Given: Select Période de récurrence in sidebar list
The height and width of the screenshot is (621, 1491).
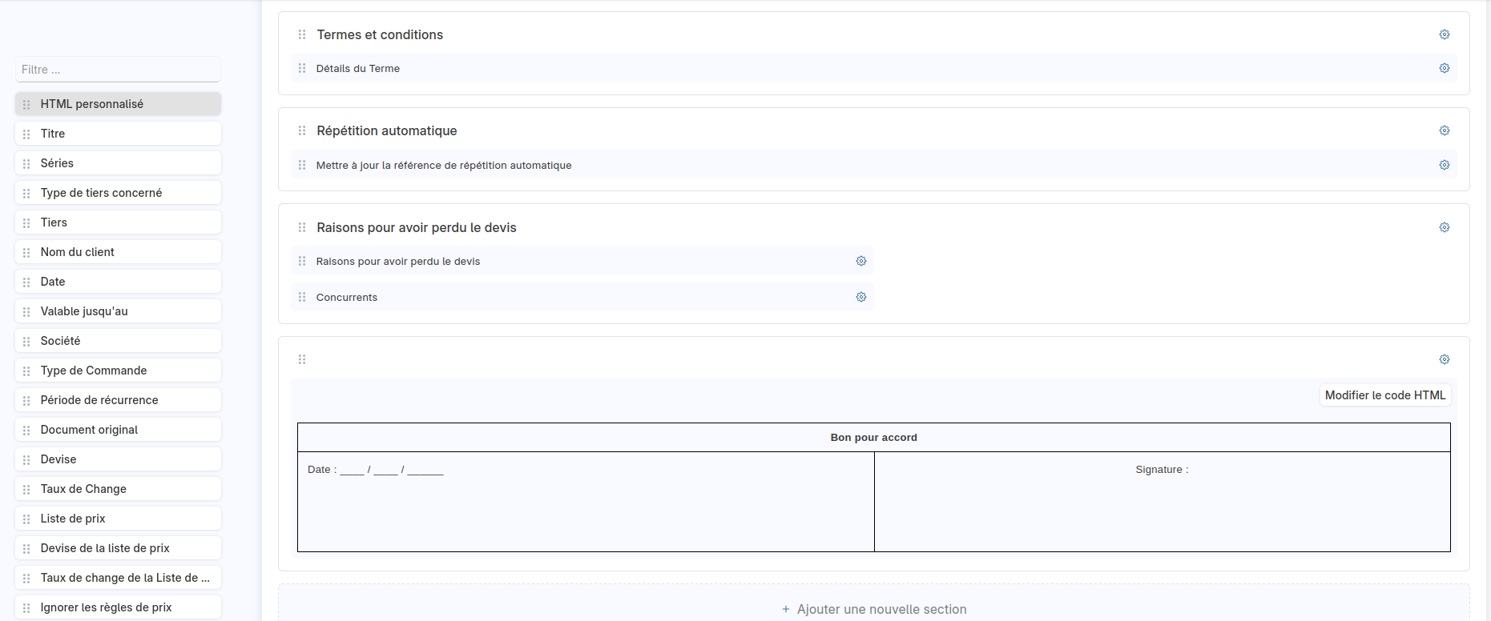Looking at the screenshot, I should (118, 400).
